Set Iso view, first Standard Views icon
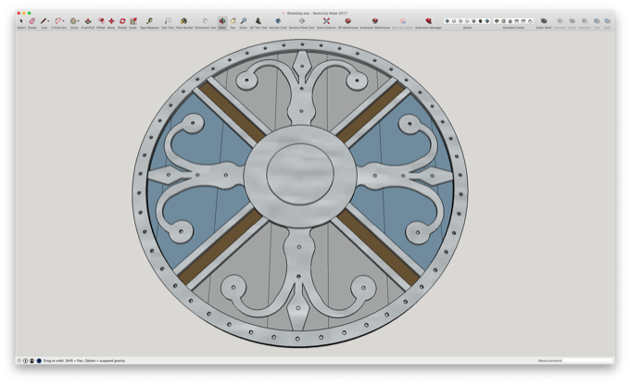The height and width of the screenshot is (384, 630). click(x=497, y=21)
